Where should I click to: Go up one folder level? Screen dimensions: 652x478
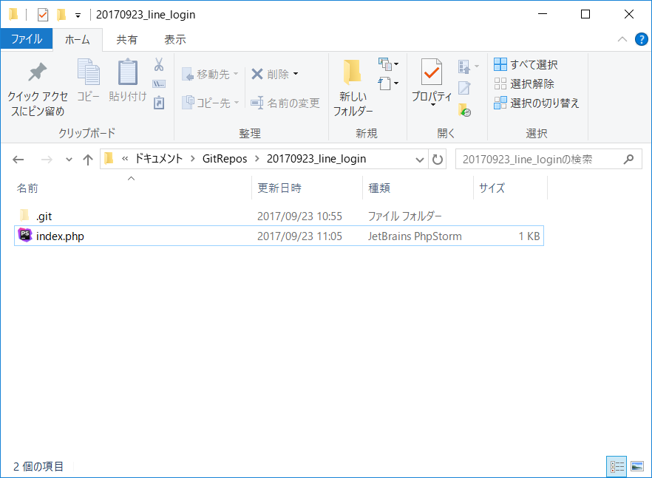88,159
